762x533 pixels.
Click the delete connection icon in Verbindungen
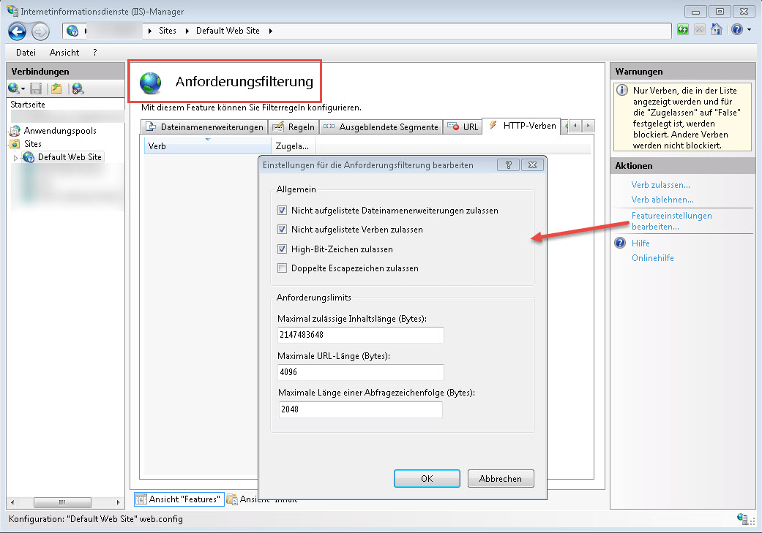click(78, 88)
